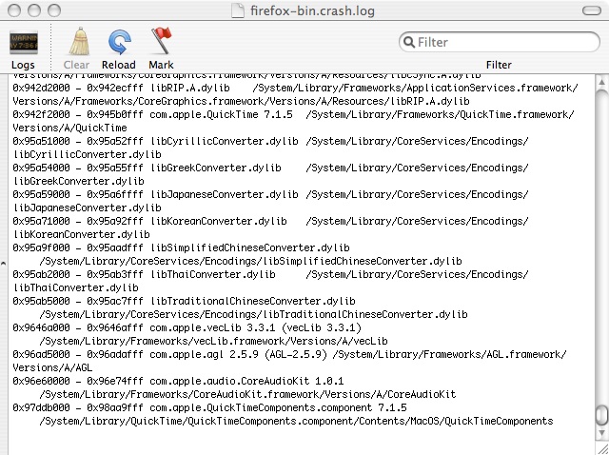Click scrollbar down arrow
This screenshot has height=455, width=609.
point(601,432)
